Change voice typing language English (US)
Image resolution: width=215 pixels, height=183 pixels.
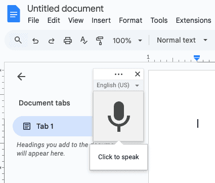(118, 85)
